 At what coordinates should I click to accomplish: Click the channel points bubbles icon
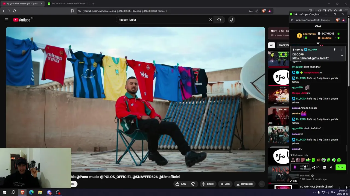click(x=314, y=167)
